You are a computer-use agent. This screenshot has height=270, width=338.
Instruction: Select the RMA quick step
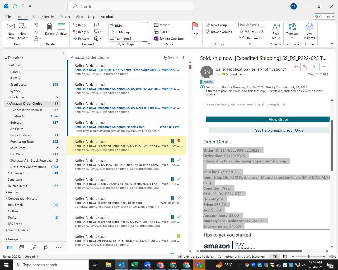point(125,26)
